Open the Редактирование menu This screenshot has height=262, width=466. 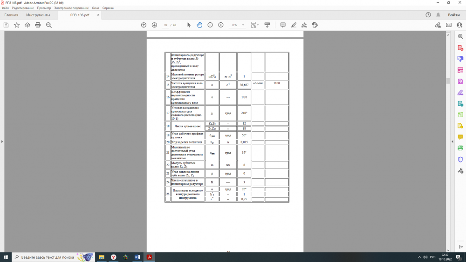[23, 8]
